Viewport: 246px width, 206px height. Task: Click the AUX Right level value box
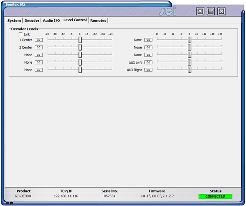148,70
